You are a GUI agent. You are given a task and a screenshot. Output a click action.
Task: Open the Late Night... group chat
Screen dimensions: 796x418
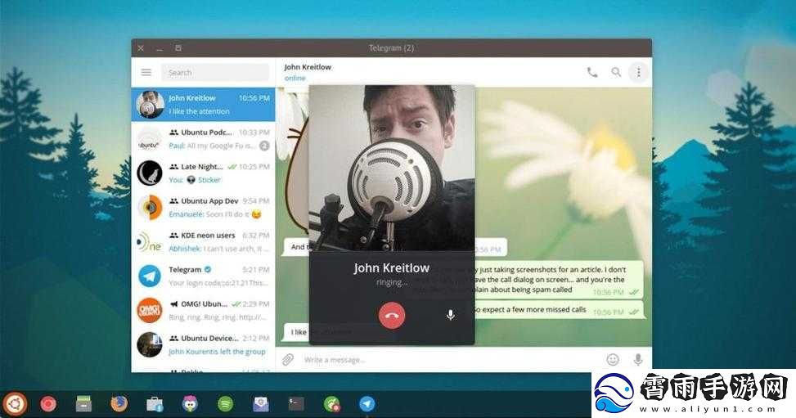pyautogui.click(x=203, y=173)
